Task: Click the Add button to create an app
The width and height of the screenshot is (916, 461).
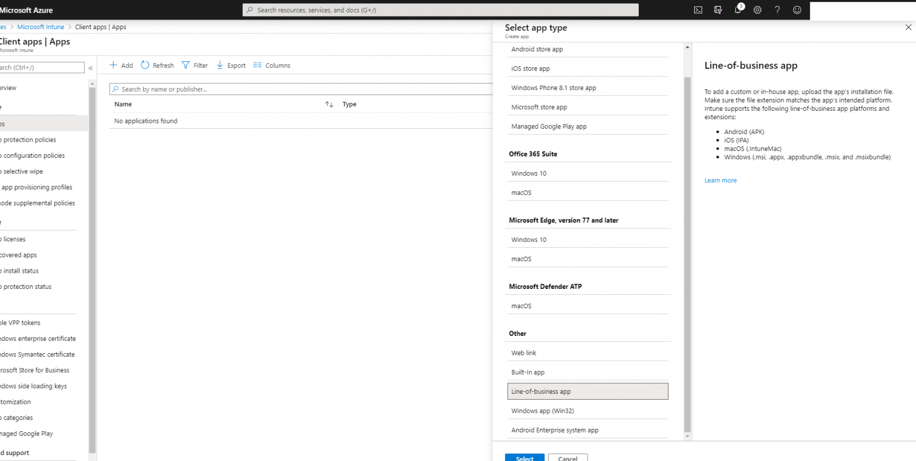Action: click(x=121, y=65)
